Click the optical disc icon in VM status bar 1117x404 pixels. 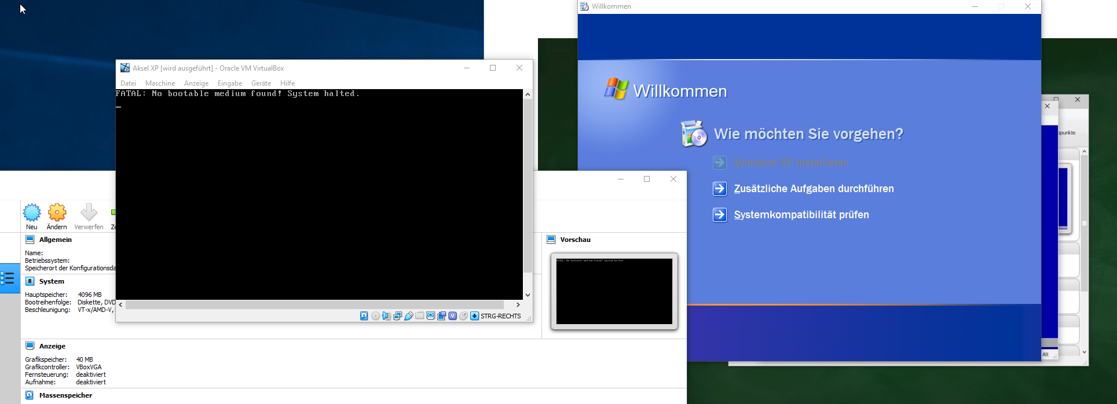(x=375, y=316)
